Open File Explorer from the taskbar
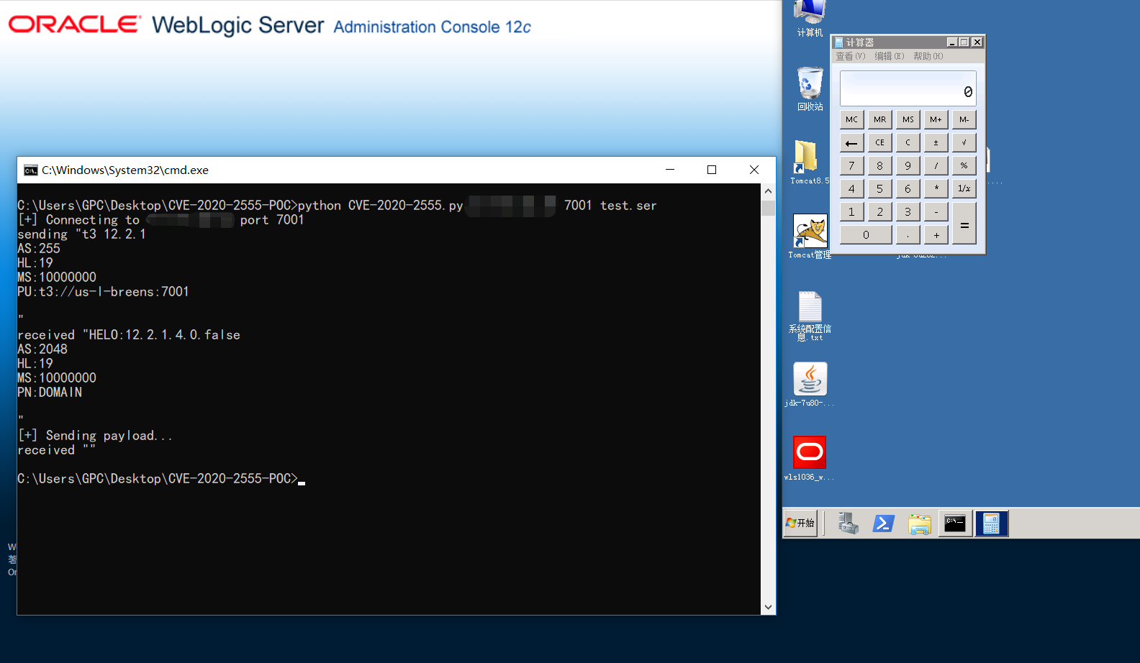The width and height of the screenshot is (1140, 663). 919,523
